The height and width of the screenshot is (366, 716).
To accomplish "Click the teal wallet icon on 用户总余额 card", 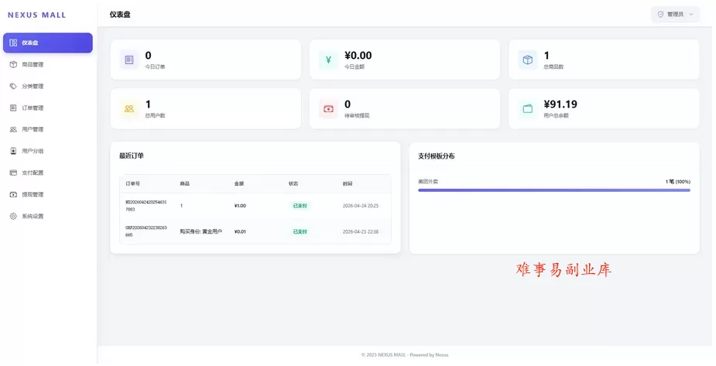I will pos(527,108).
